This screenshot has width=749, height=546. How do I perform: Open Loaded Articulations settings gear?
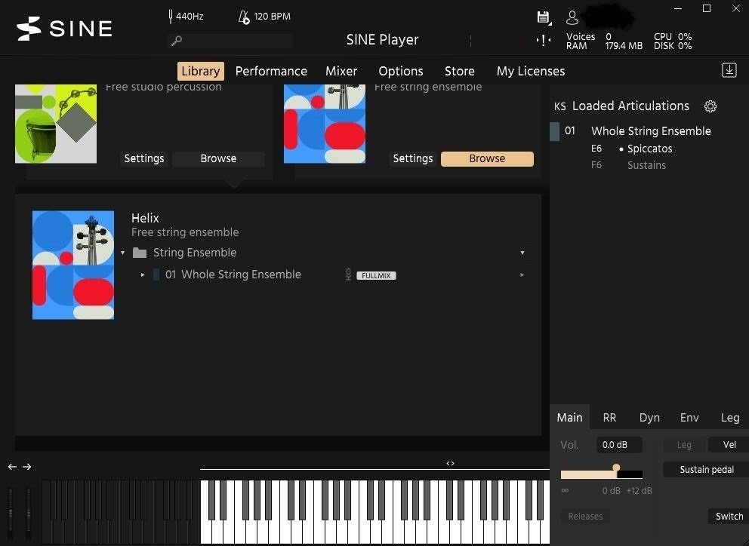(710, 106)
